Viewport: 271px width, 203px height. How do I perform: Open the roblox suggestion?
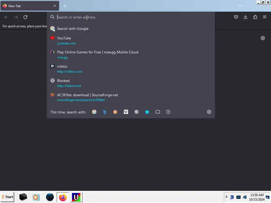pos(131,69)
